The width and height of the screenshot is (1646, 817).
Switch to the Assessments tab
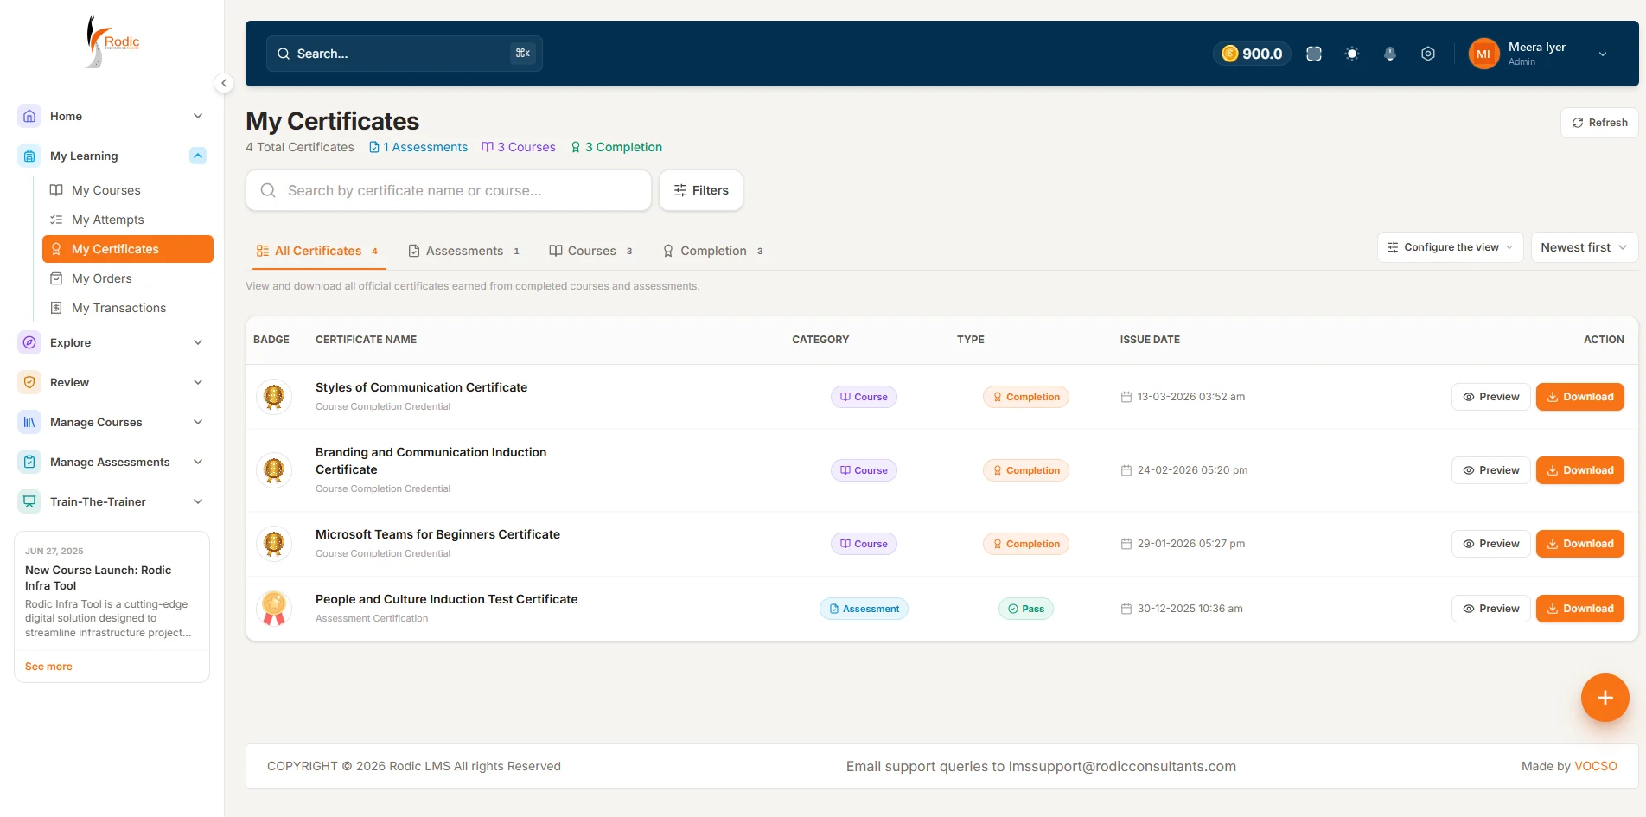click(464, 251)
